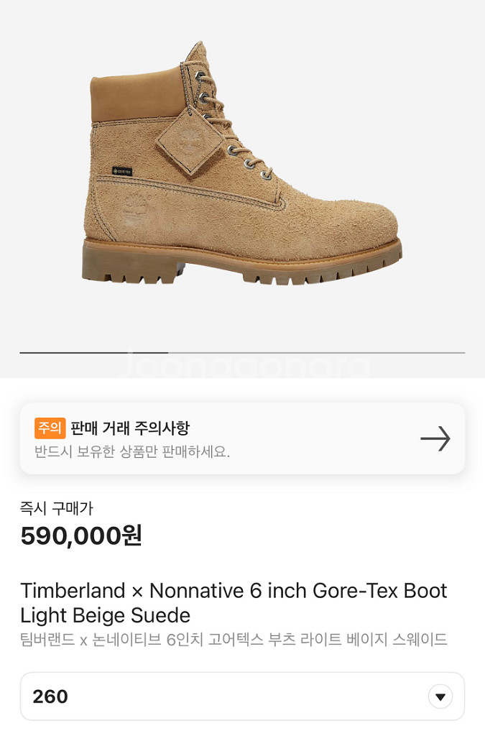This screenshot has width=485, height=736.
Task: Click the right arrow on the notice banner
Action: pos(435,438)
